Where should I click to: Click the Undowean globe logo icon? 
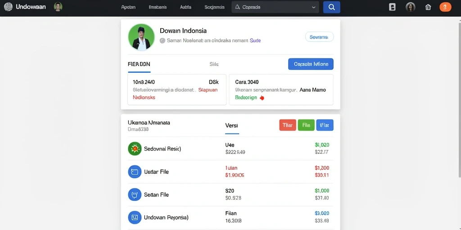tap(8, 7)
